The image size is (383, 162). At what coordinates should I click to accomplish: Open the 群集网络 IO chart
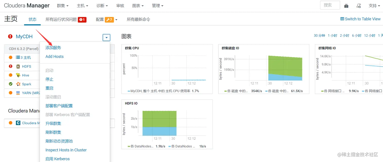(x=349, y=69)
